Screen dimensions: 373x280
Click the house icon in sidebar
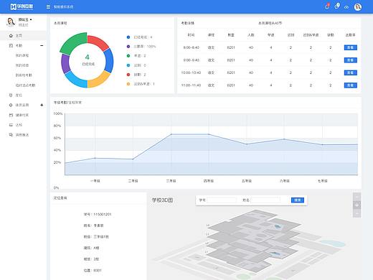click(x=11, y=36)
